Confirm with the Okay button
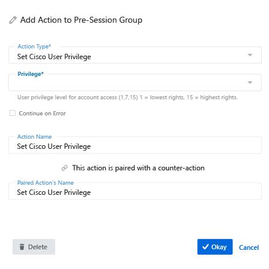 click(215, 247)
